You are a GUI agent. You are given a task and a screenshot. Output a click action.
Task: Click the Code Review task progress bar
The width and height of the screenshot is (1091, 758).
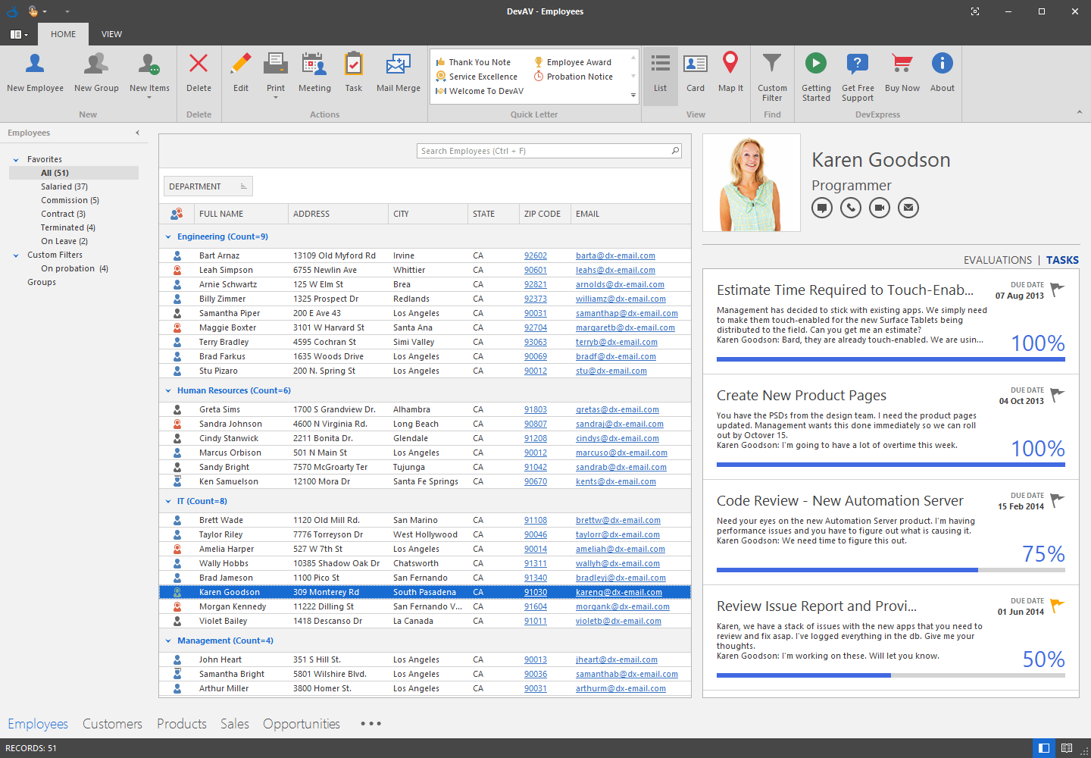[x=890, y=569]
